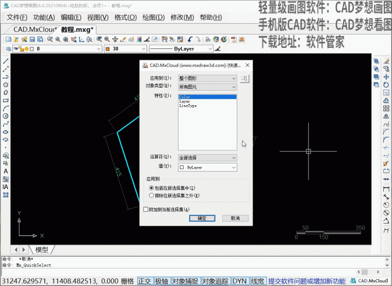This screenshot has width=392, height=286.
Task: Select the Spline curve tool
Action: click(x=6, y=124)
